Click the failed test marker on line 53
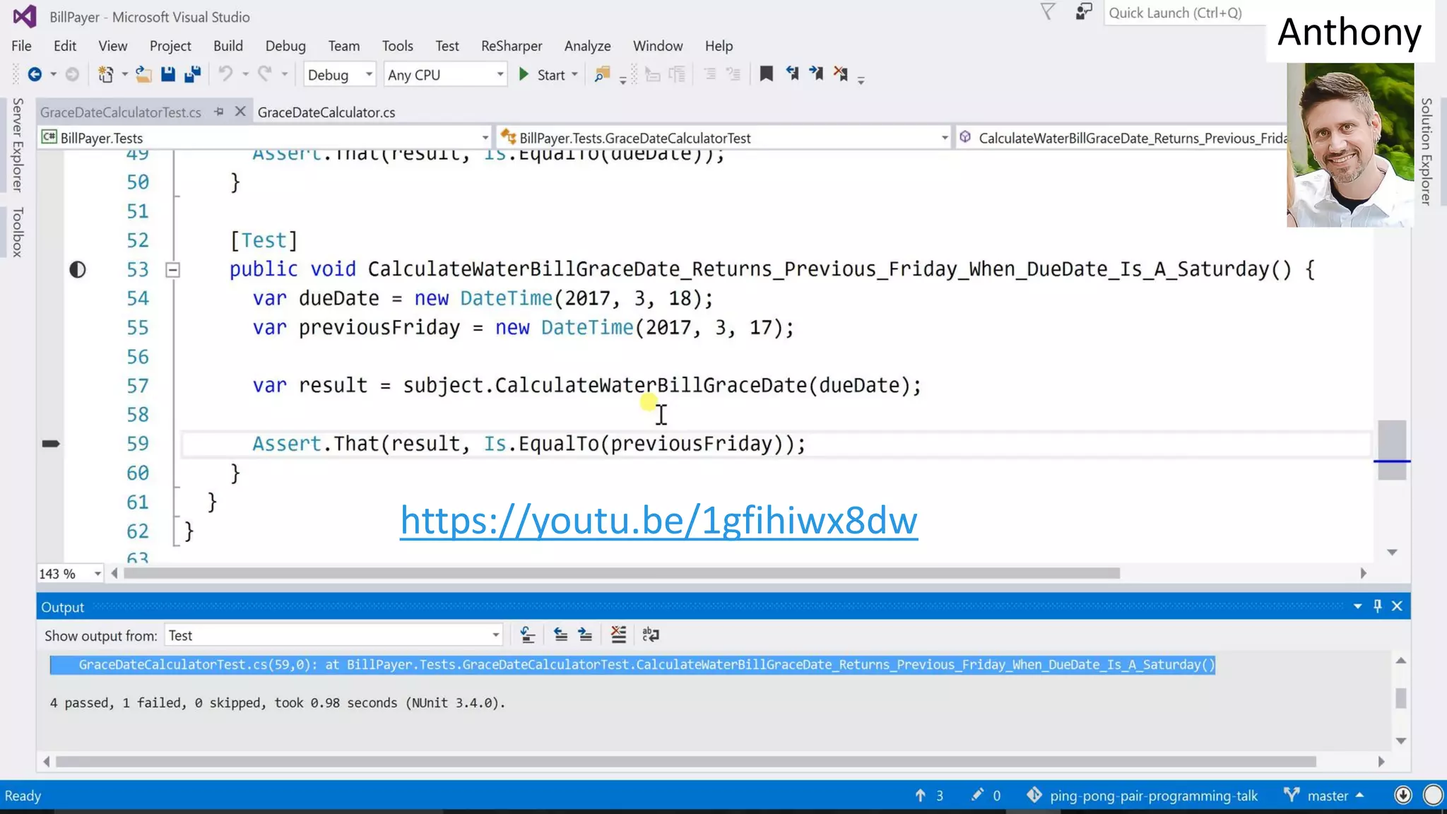This screenshot has width=1447, height=814. (x=77, y=269)
